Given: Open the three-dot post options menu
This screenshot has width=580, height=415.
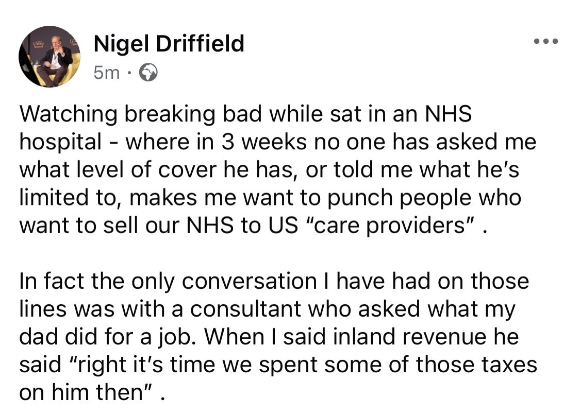Looking at the screenshot, I should pos(546,41).
